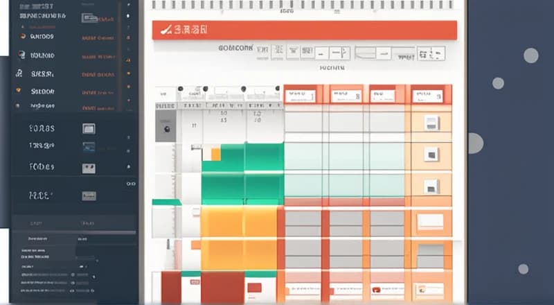Image resolution: width=554 pixels, height=305 pixels.
Task: Click the icon in the fourth lower sidebar row
Action: point(89,196)
